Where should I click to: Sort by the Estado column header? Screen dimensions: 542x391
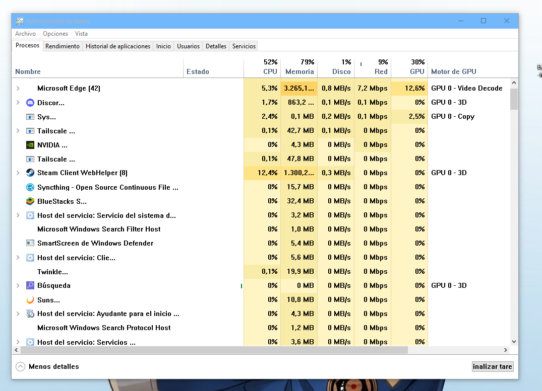click(213, 68)
